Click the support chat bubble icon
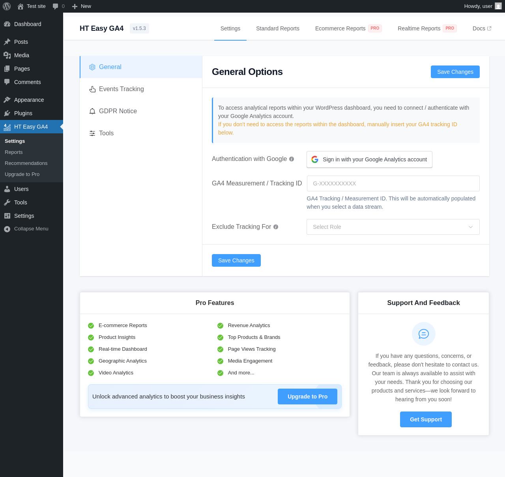The width and height of the screenshot is (505, 477). tap(424, 334)
